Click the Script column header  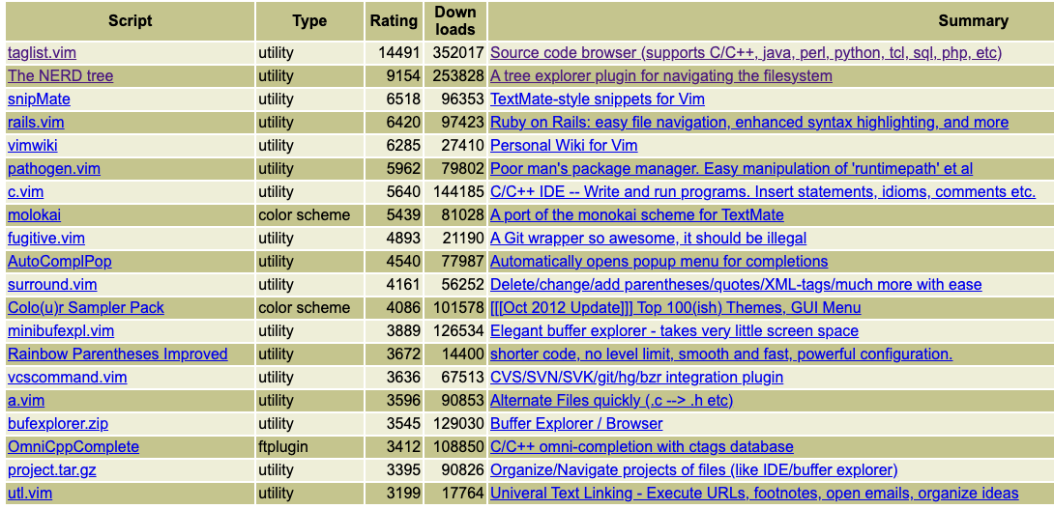pyautogui.click(x=130, y=20)
